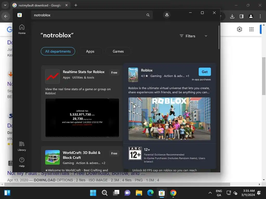The height and width of the screenshot is (199, 266).
Task: Click network icon in system tray
Action: coord(229,193)
